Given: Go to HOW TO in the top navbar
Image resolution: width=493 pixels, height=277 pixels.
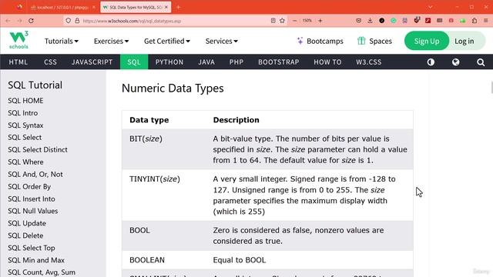Looking at the screenshot, I should click(x=327, y=62).
